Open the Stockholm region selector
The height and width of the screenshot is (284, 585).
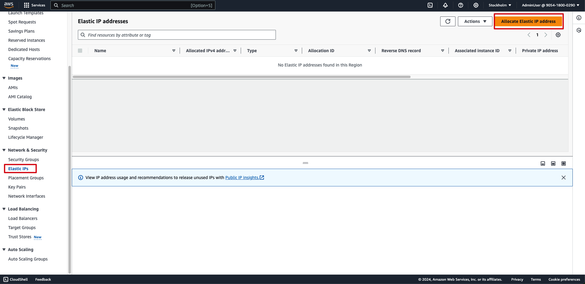point(500,5)
